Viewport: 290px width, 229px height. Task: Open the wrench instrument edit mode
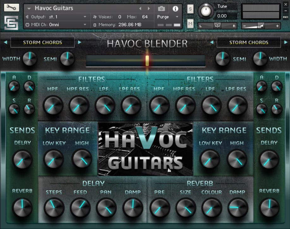[x=11, y=7]
